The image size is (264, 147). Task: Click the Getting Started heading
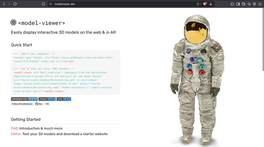click(x=26, y=119)
